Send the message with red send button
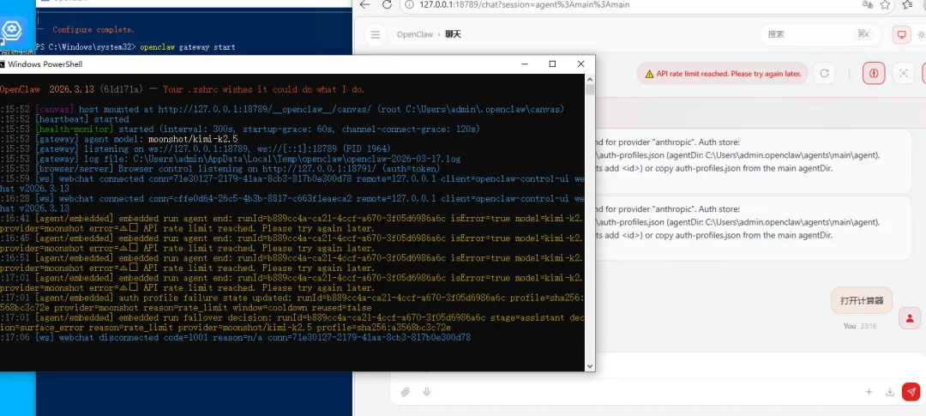This screenshot has height=416, width=926. [x=911, y=392]
